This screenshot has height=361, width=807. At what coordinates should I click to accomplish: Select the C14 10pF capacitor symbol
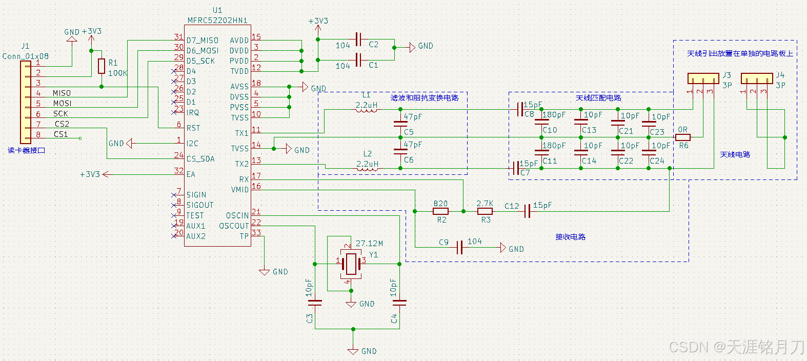[580, 153]
